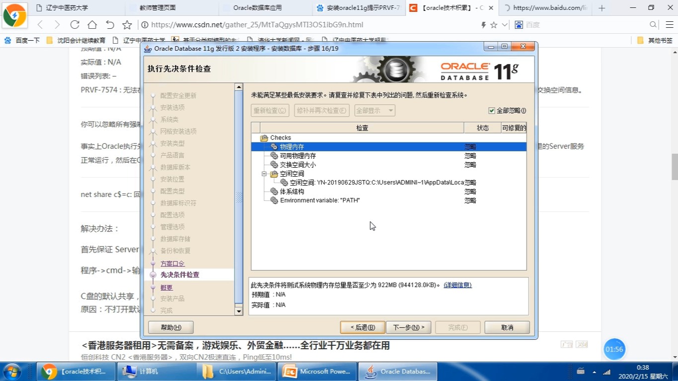Click the undo-close-tab arrow icon
The image size is (678, 381).
coord(110,25)
